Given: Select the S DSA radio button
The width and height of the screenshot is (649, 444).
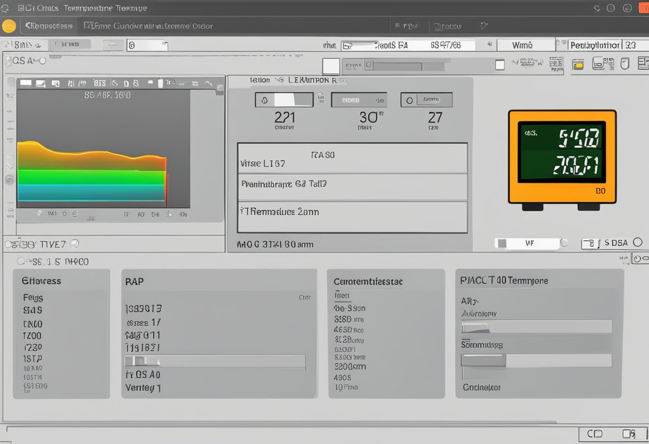Looking at the screenshot, I should click(x=637, y=242).
